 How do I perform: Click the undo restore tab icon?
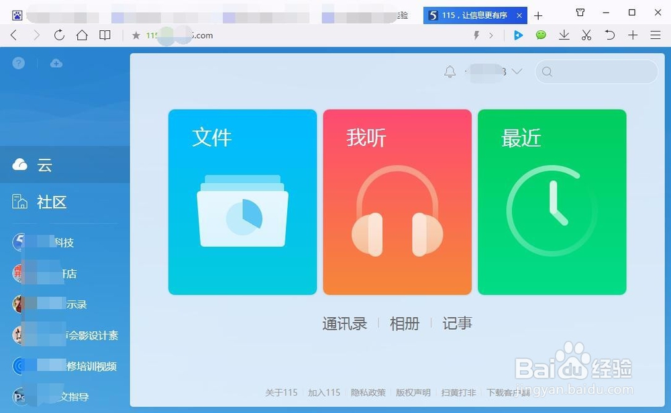609,35
